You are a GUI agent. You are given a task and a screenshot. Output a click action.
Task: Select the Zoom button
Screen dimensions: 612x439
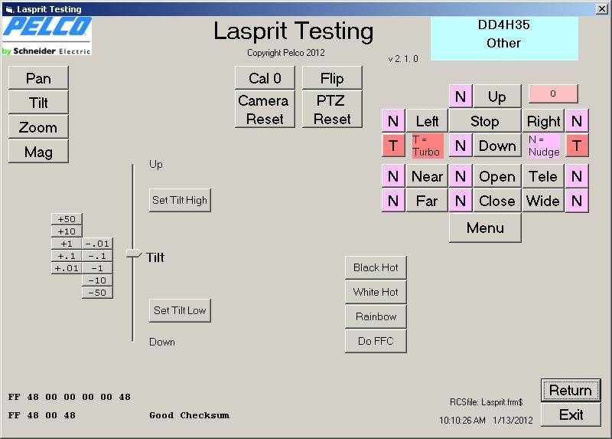click(x=38, y=127)
